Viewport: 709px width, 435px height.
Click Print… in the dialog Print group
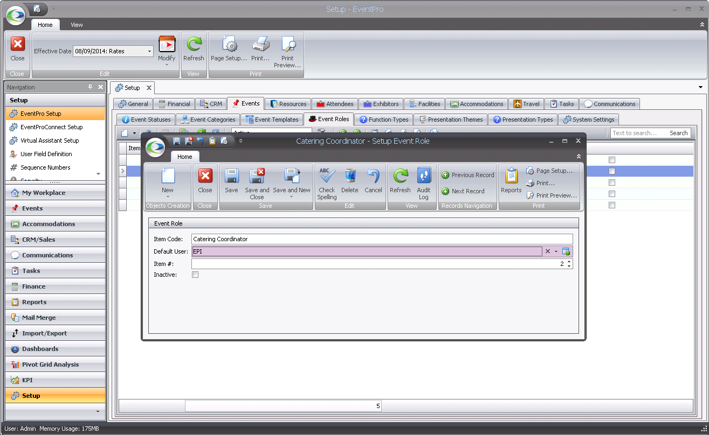(541, 183)
